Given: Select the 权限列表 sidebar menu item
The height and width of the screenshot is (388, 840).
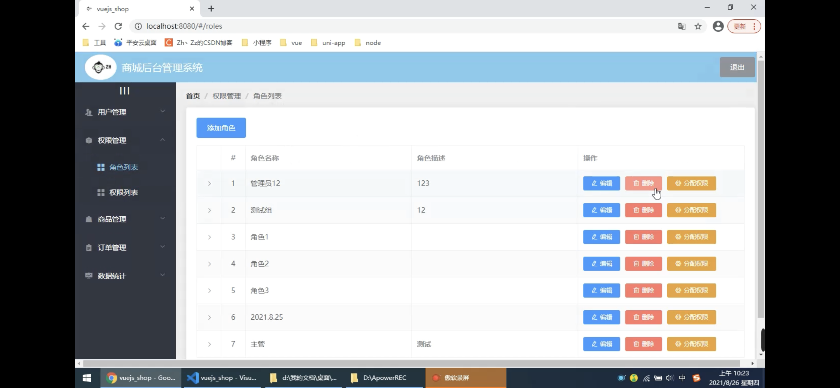Looking at the screenshot, I should point(125,192).
